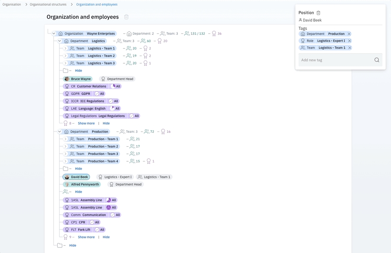
Task: Click in the Add new tag field
Action: click(335, 60)
